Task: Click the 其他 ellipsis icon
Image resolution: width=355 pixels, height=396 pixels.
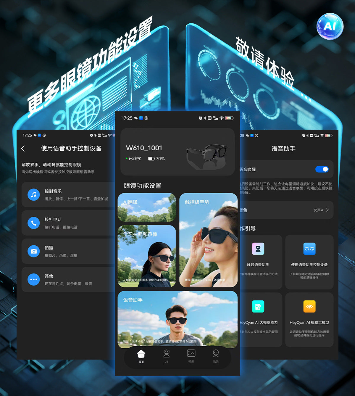Action: pyautogui.click(x=34, y=279)
